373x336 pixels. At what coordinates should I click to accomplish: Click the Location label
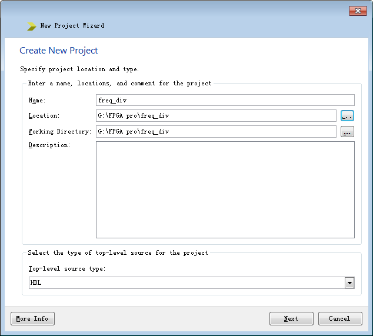44,116
